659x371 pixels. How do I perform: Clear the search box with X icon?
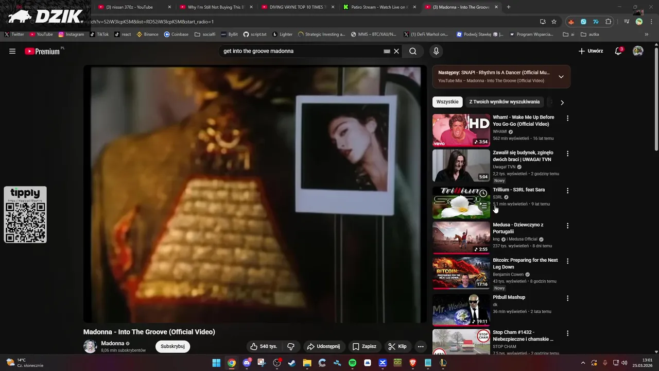click(396, 51)
